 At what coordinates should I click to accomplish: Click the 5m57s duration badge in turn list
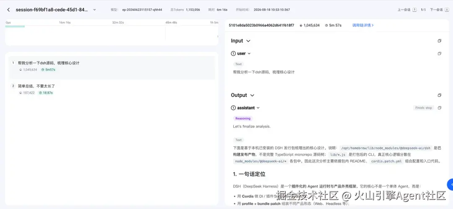(x=48, y=70)
